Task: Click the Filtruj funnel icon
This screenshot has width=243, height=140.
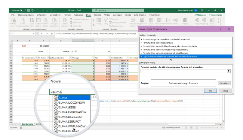Action: pyautogui.click(x=106, y=21)
